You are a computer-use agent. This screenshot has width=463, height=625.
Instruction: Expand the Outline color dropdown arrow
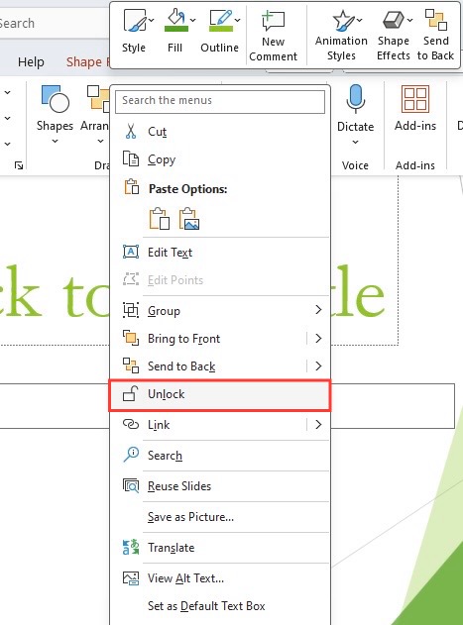(x=238, y=20)
